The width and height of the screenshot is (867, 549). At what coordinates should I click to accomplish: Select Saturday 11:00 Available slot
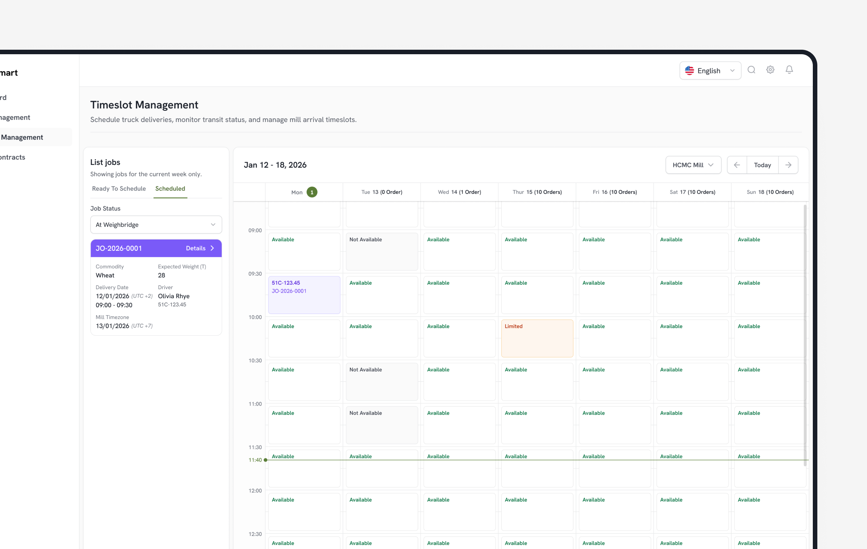[x=692, y=425]
